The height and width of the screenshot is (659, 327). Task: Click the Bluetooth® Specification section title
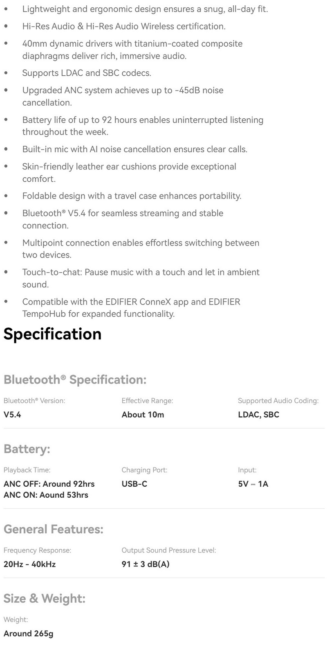[x=75, y=379]
